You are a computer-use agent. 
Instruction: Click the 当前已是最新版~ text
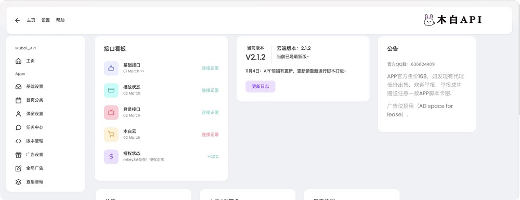293,57
